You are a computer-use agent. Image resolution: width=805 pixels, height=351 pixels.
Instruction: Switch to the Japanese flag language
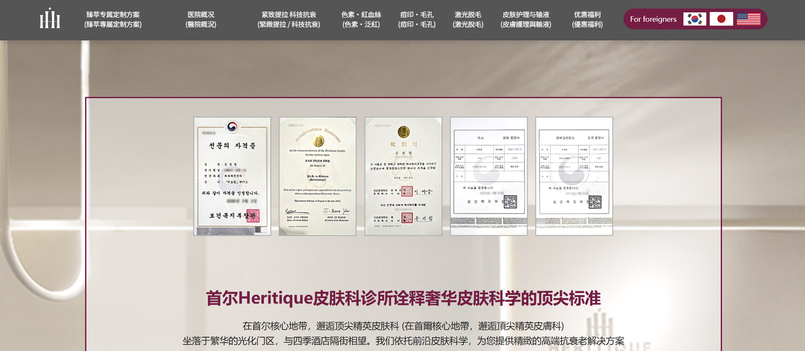point(721,19)
